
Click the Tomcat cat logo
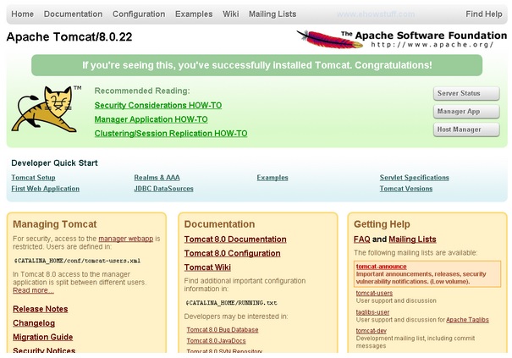coord(45,109)
